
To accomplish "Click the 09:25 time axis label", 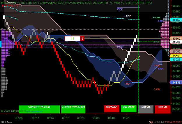I will (x=81, y=118).
